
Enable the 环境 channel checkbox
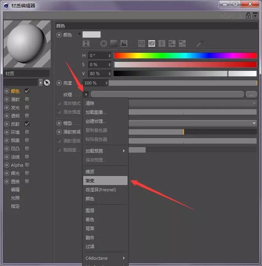pyautogui.click(x=27, y=132)
